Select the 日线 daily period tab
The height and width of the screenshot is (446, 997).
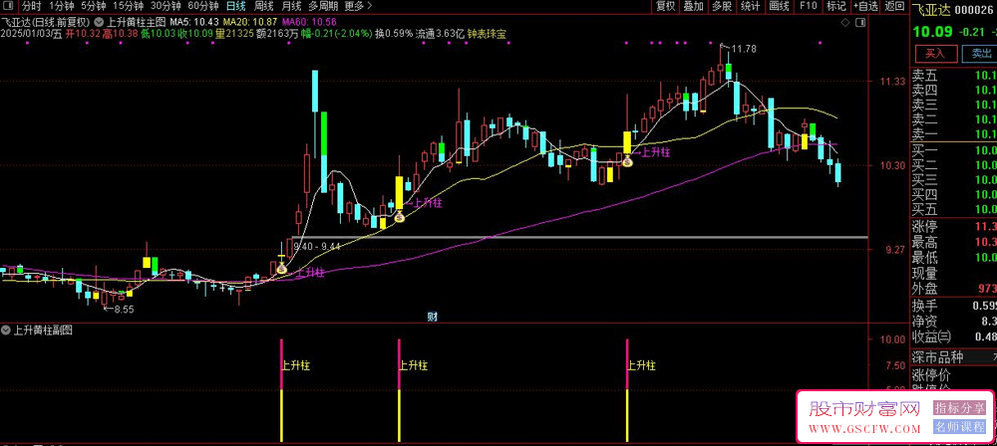pos(236,7)
